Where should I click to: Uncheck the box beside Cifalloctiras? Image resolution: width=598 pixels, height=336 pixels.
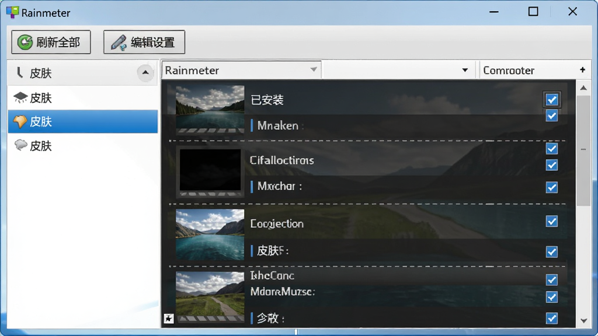[551, 149]
